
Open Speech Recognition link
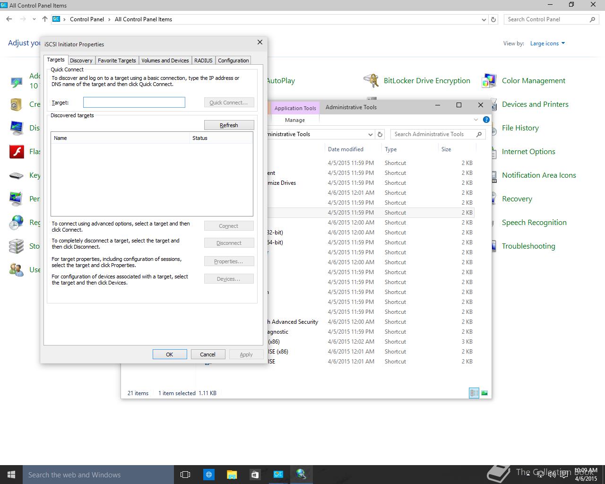534,223
